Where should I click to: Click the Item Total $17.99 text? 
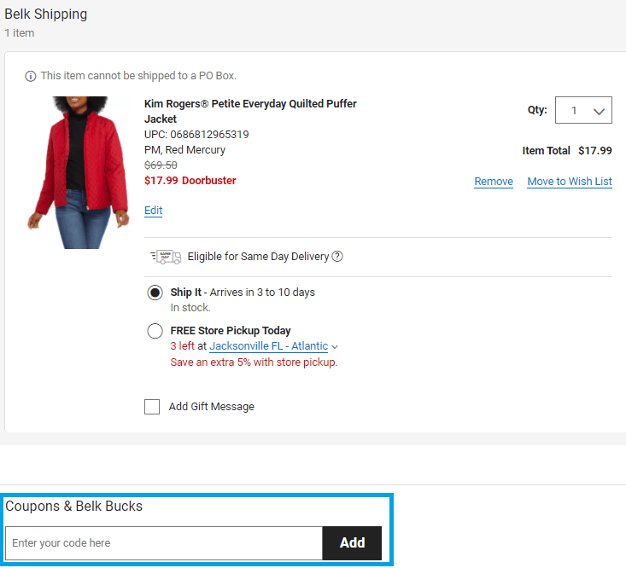point(567,151)
